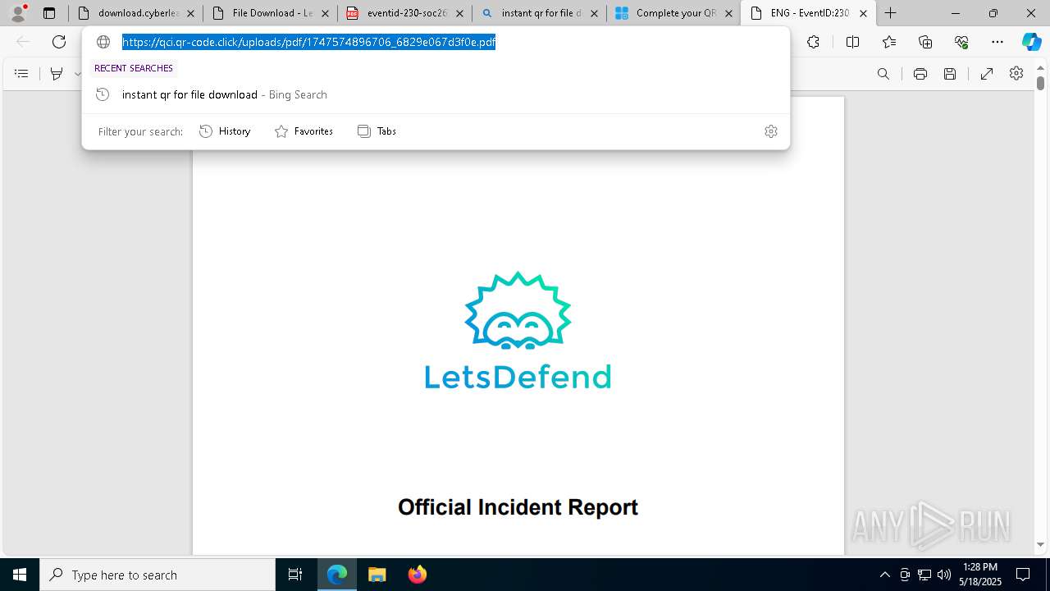Open File Explorer from taskbar
The width and height of the screenshot is (1050, 591).
(377, 575)
